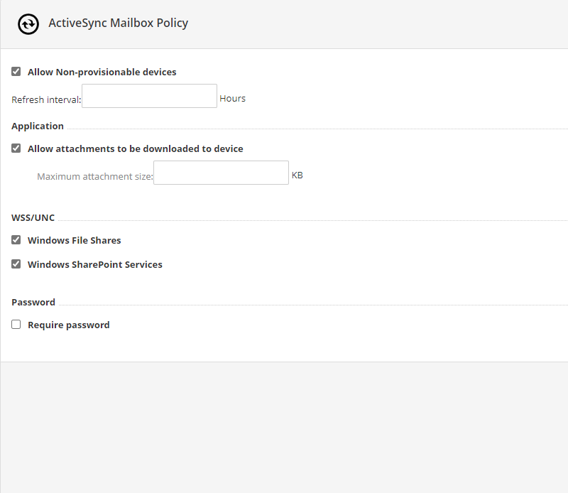Click the Refresh interval label
Image resolution: width=568 pixels, height=493 pixels.
pos(46,99)
